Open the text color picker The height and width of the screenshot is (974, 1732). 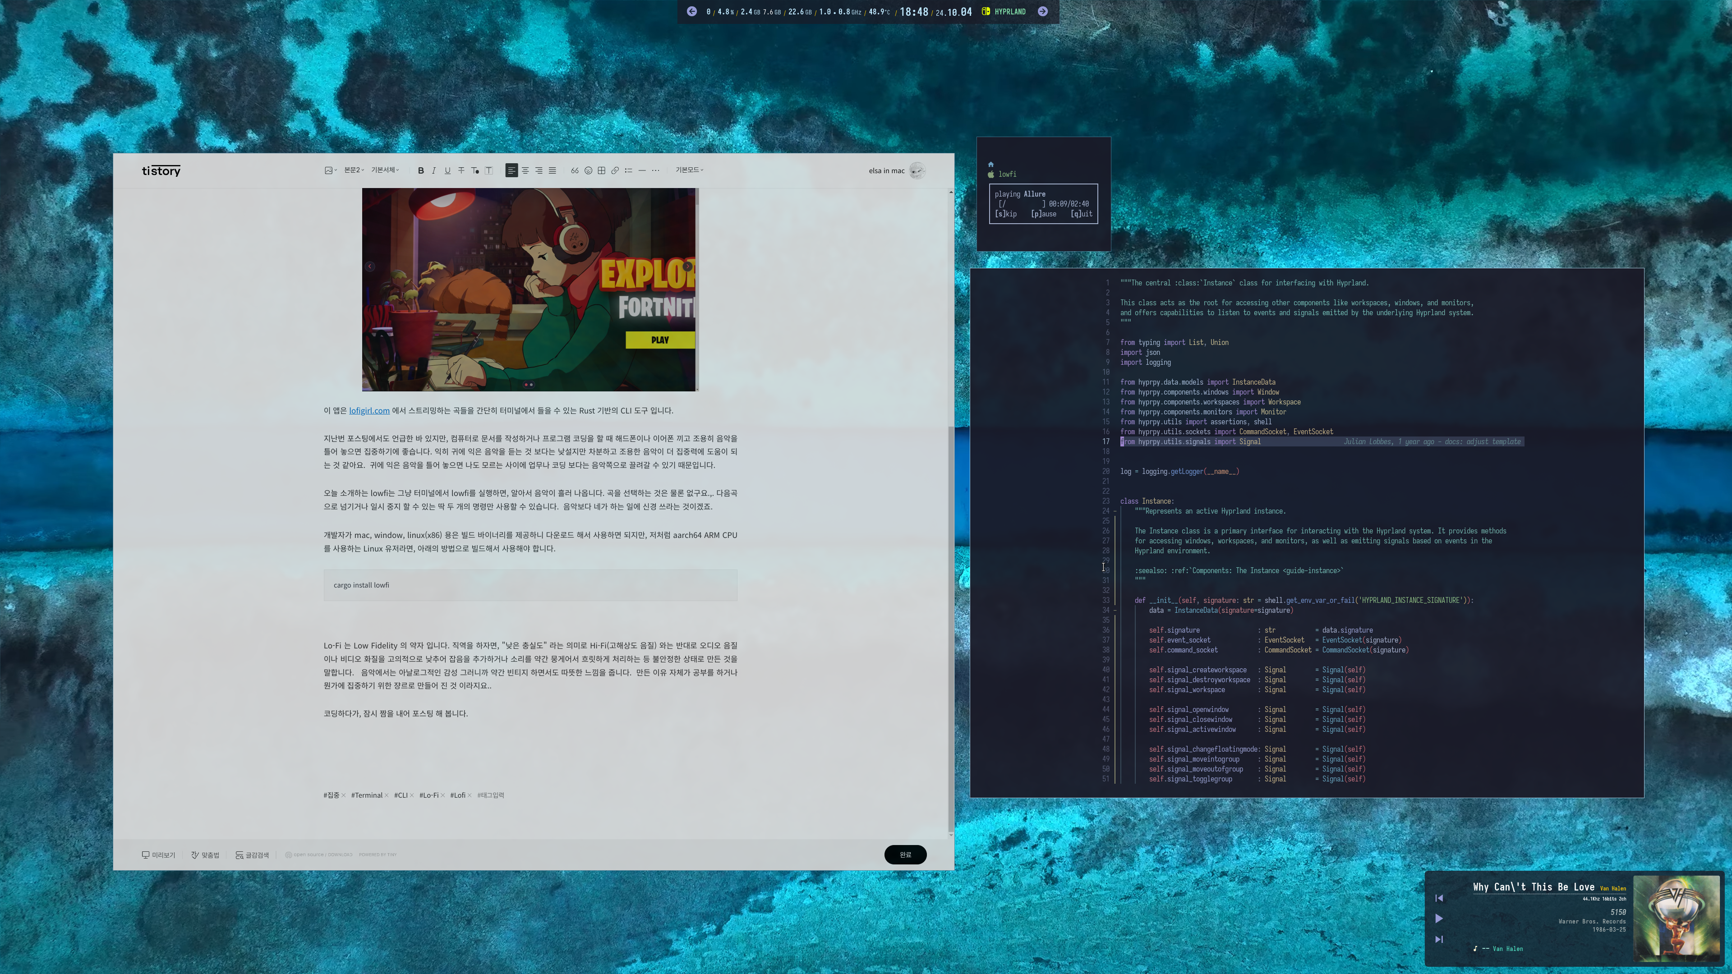474,171
